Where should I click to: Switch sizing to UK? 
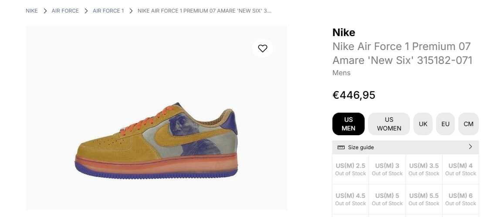[423, 124]
